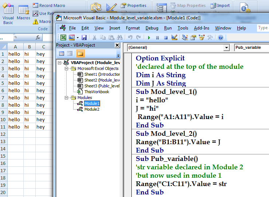Image resolution: width=269 pixels, height=197 pixels.
Task: Select Module2 in project tree
Action: [x=88, y=109]
